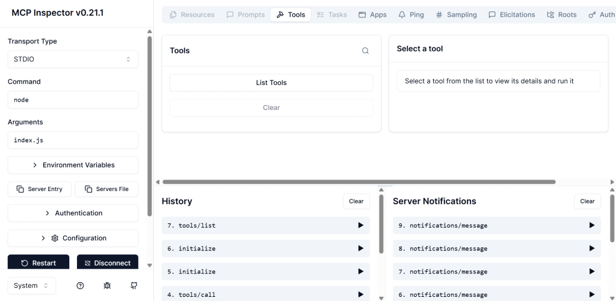Clear the History panel
Viewport: 616px width, 301px height.
(356, 201)
